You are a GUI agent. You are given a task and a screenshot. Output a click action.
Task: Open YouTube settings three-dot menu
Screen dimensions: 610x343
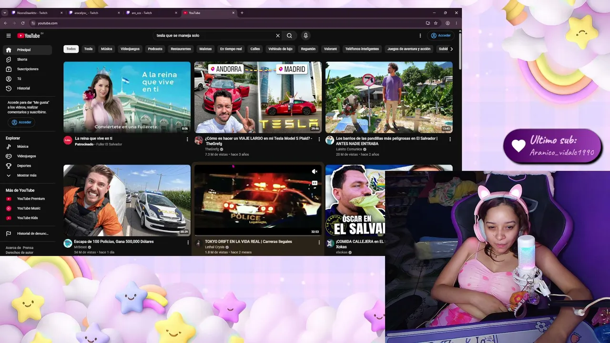coord(420,36)
